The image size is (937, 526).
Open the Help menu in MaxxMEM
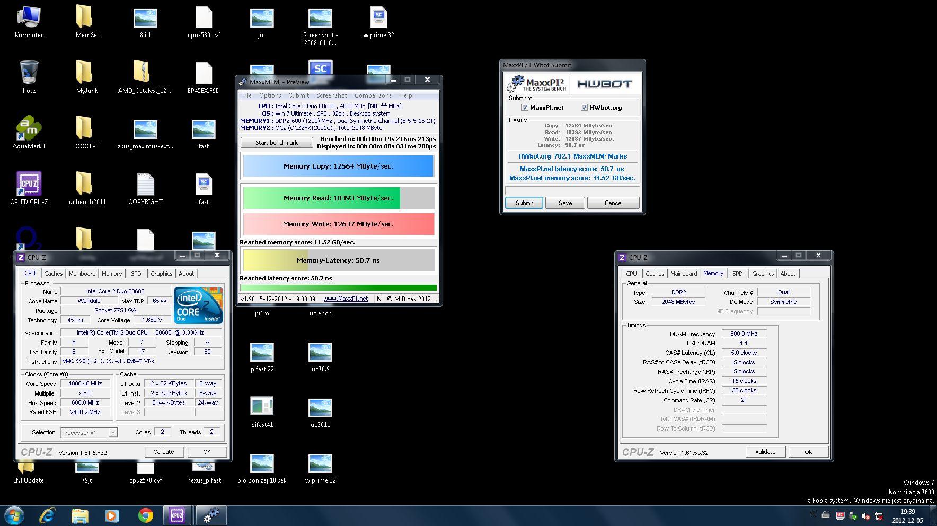405,95
